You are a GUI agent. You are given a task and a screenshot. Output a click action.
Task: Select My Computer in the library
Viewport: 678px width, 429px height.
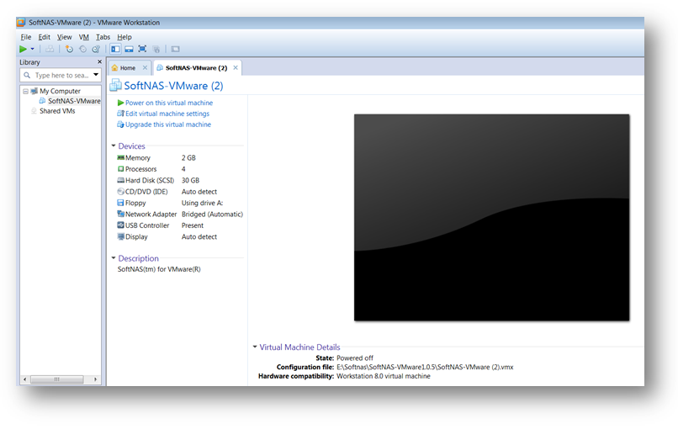(x=60, y=91)
